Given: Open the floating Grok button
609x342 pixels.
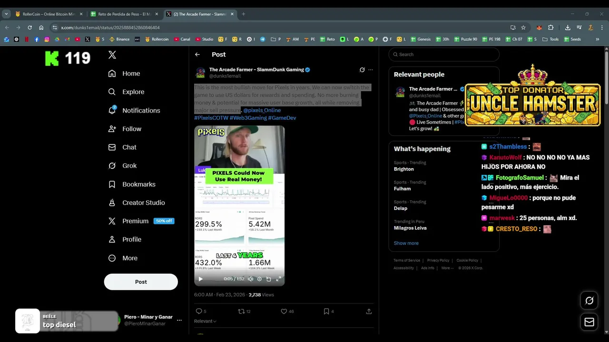Looking at the screenshot, I should point(589,301).
